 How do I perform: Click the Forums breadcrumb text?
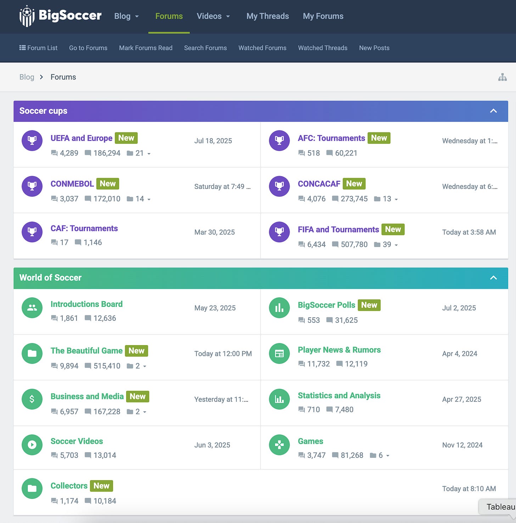click(63, 77)
